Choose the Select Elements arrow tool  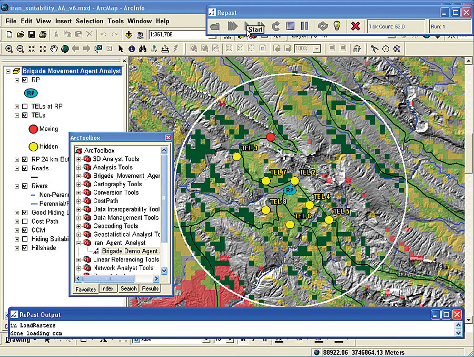121,49
